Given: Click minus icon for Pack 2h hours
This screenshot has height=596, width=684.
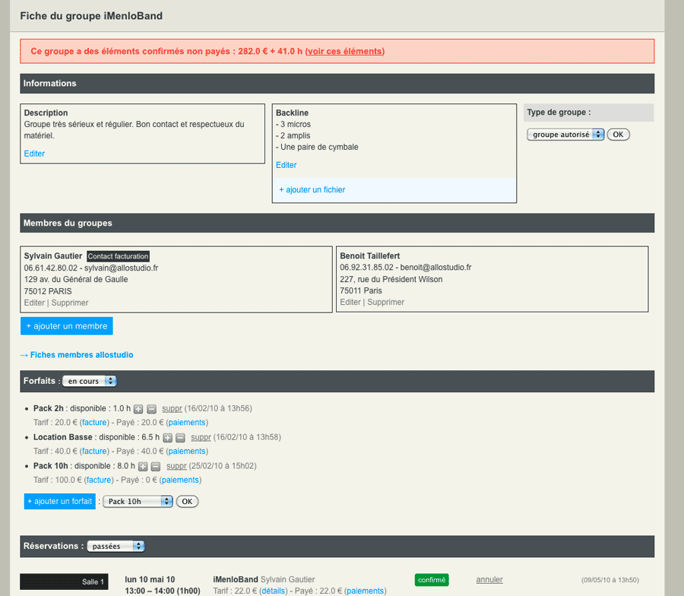Looking at the screenshot, I should [x=151, y=409].
